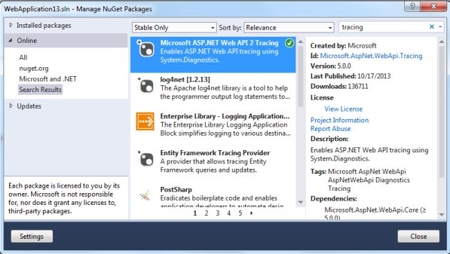
Task: Click the orange Enterprise Library Logging icon
Action: [x=145, y=121]
